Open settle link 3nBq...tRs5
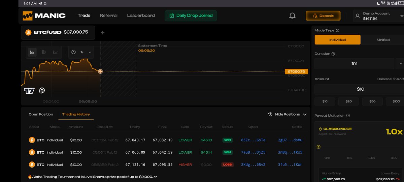404x182 pixels. point(290,152)
